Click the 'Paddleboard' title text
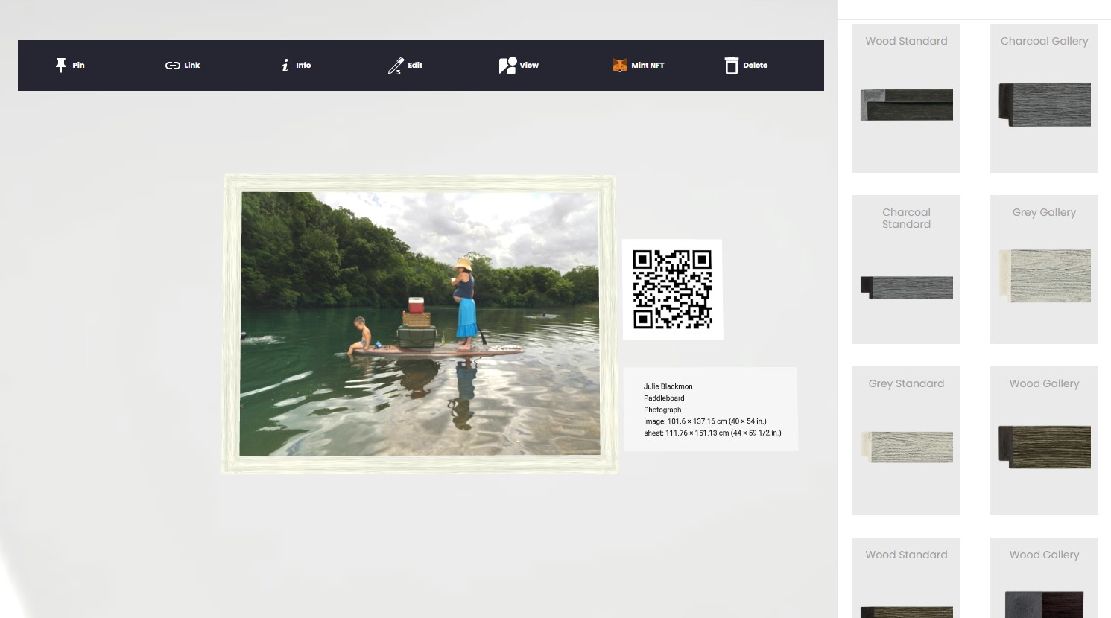 pyautogui.click(x=664, y=398)
